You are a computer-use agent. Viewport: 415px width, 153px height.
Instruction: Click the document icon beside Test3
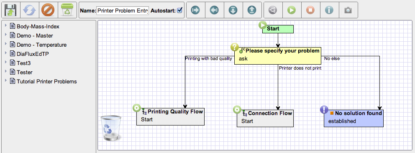12,63
